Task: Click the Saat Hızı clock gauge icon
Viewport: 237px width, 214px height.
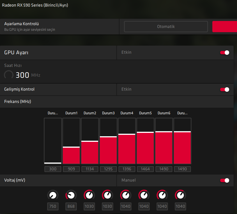Action: (x=9, y=75)
